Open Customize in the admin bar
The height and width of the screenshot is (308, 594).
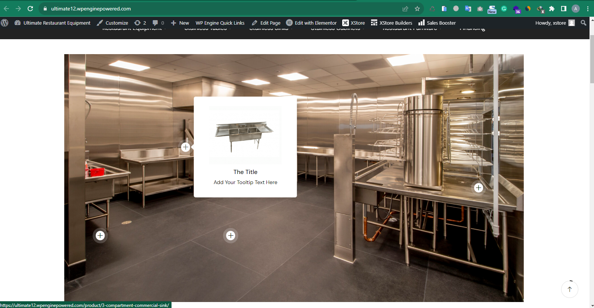click(x=112, y=23)
